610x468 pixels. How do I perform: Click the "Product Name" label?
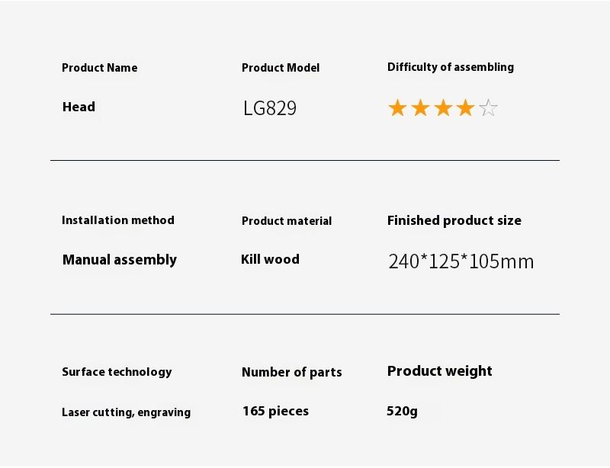pos(100,68)
